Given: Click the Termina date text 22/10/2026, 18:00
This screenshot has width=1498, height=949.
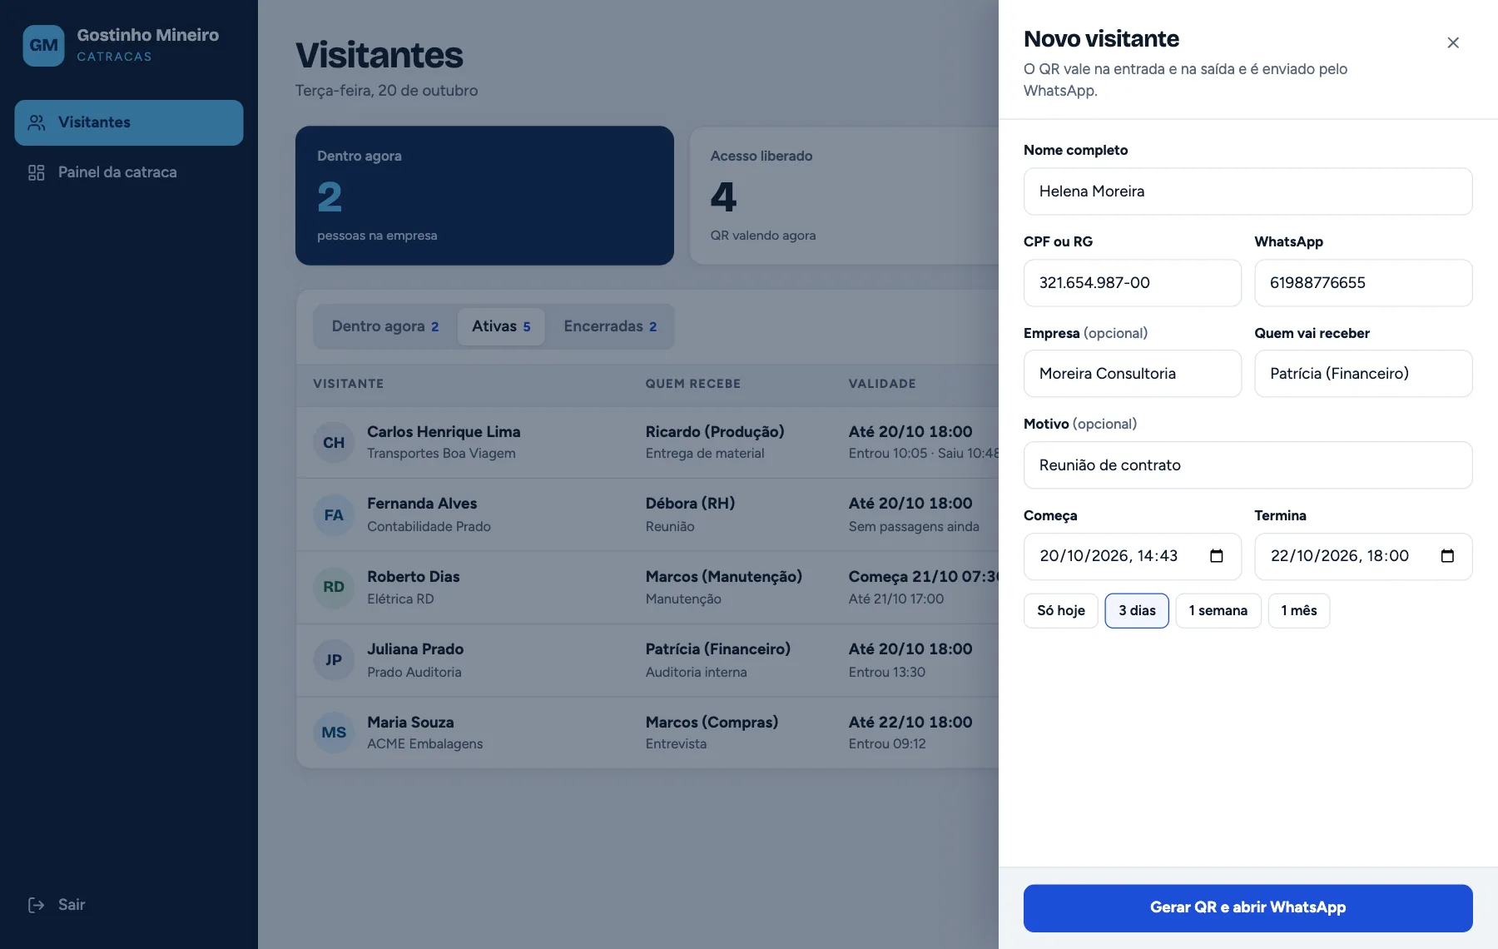Looking at the screenshot, I should [1340, 556].
